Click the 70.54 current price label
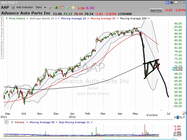The height and width of the screenshot is (140, 187). [x=178, y=69]
